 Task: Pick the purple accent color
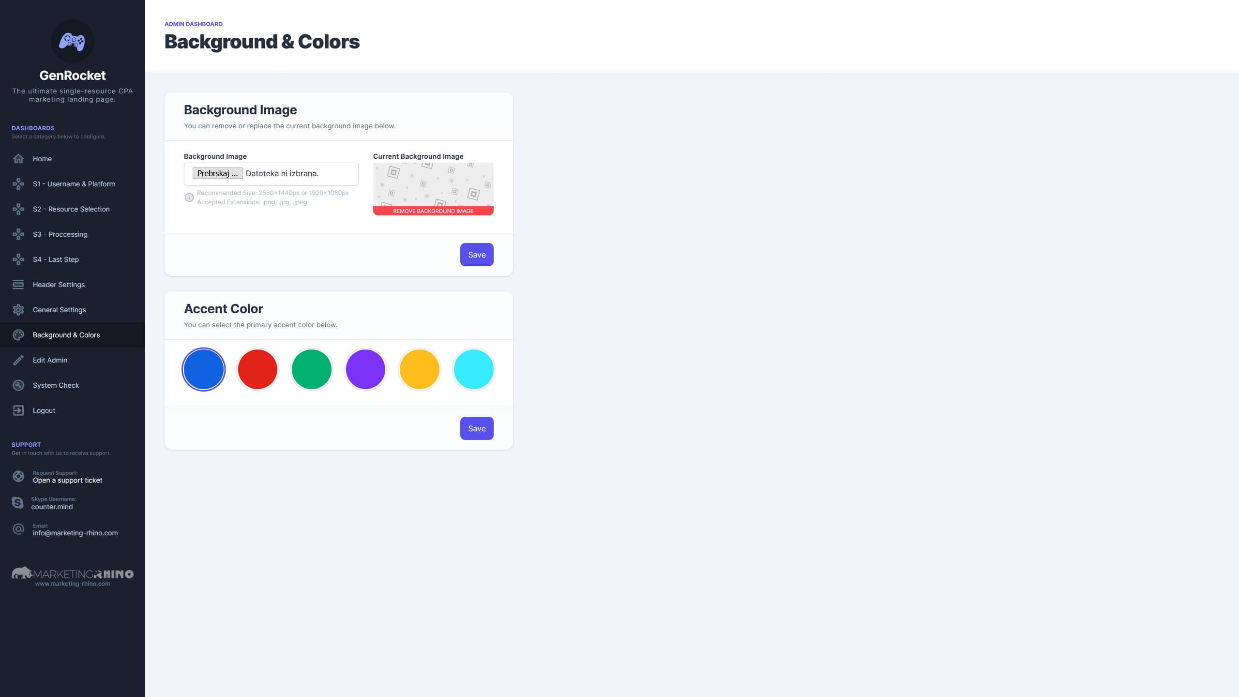(365, 369)
